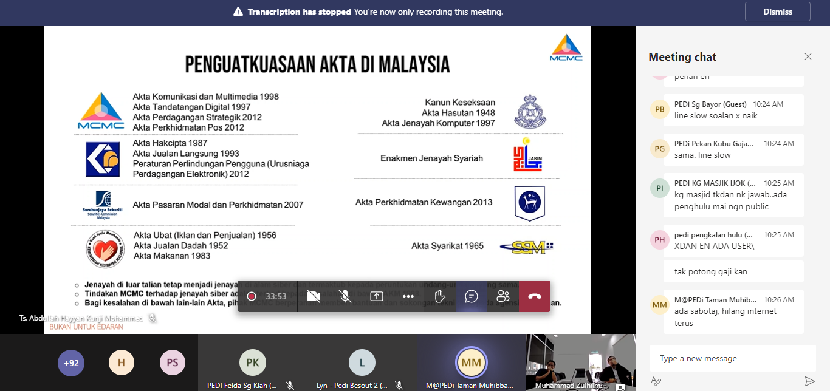Open the More actions ellipsis menu
Image resolution: width=830 pixels, height=391 pixels.
point(408,296)
